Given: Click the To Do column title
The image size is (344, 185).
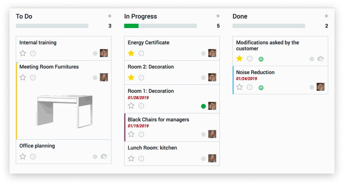Looking at the screenshot, I should tap(24, 16).
